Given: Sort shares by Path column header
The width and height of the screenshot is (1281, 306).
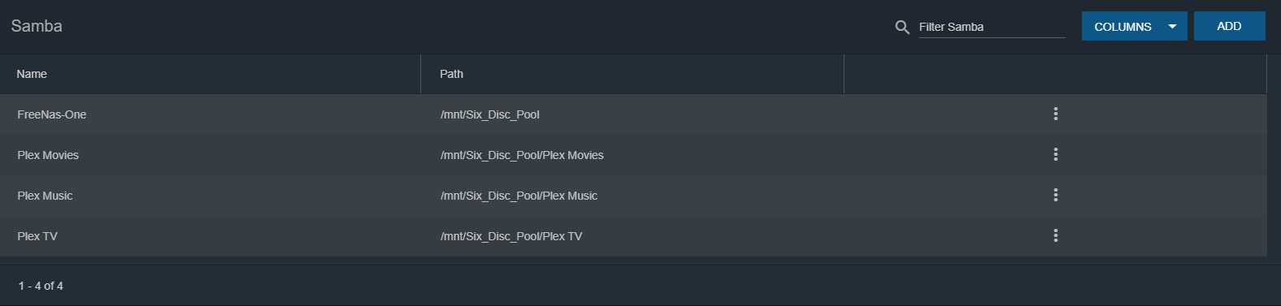Looking at the screenshot, I should (x=451, y=74).
